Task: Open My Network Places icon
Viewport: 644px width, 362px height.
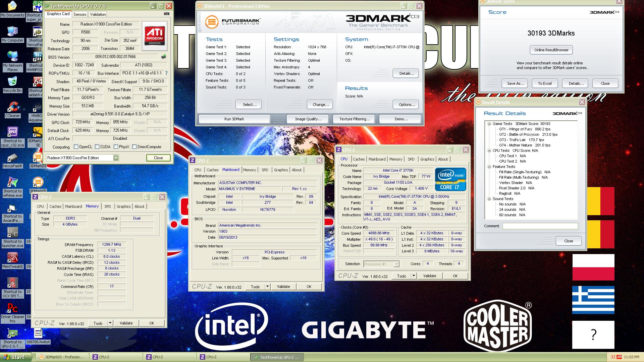Action: click(12, 62)
